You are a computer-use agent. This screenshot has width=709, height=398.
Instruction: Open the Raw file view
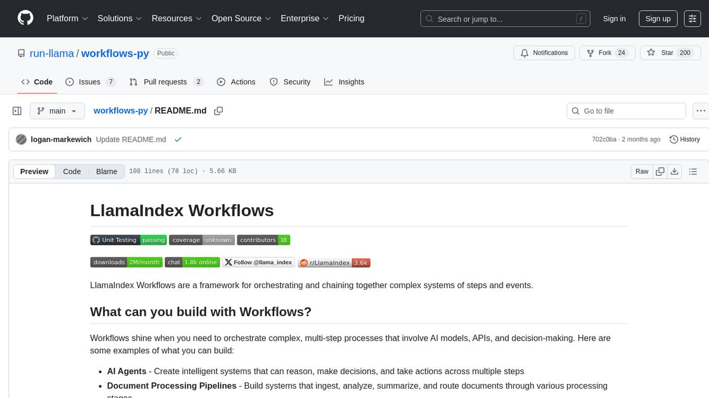(x=642, y=171)
